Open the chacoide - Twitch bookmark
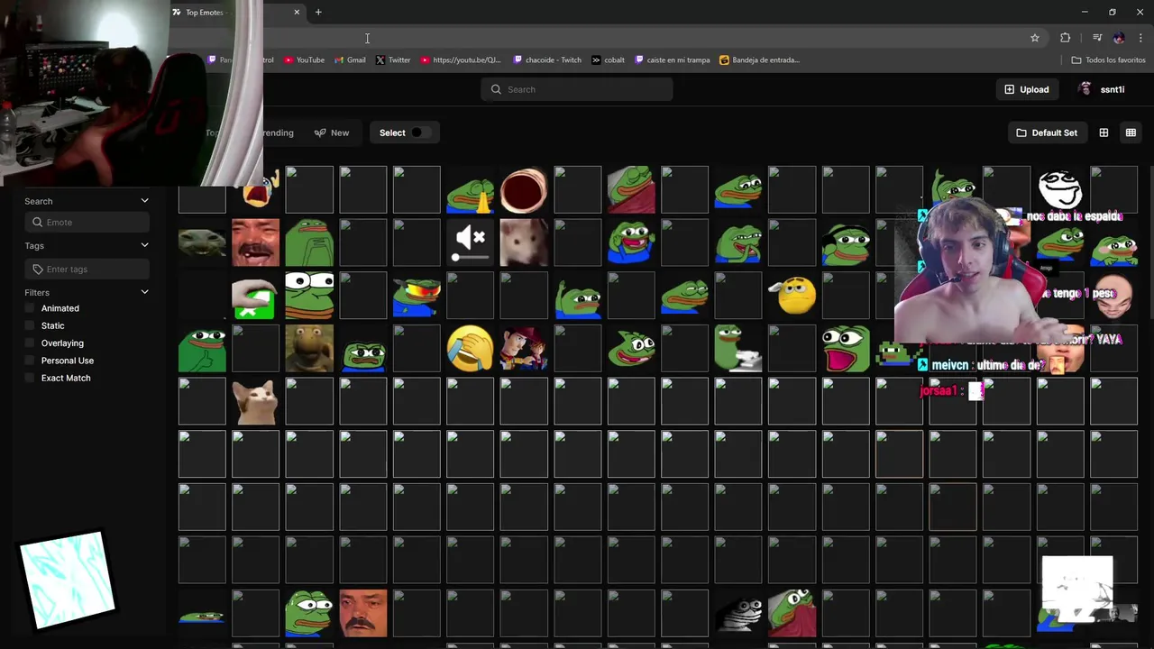This screenshot has height=649, width=1154. 547,60
